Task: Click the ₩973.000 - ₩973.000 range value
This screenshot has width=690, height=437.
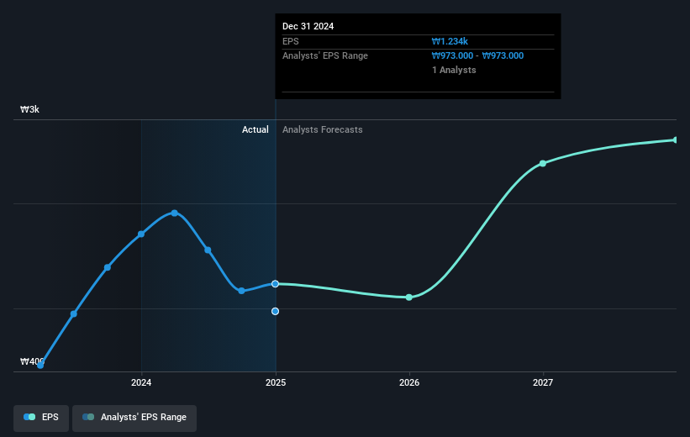Action: click(477, 55)
